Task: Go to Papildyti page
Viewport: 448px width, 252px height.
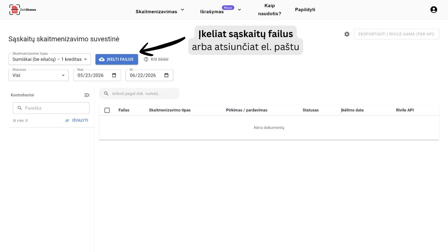Action: click(305, 10)
